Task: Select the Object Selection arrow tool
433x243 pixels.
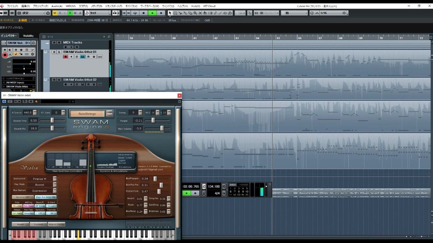Action: [170, 13]
